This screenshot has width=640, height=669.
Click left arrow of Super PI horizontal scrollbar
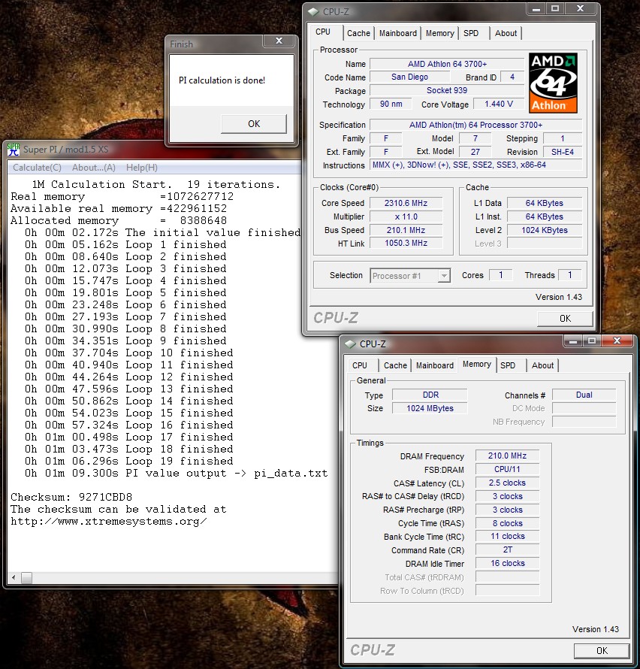pyautogui.click(x=14, y=578)
